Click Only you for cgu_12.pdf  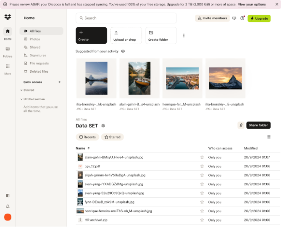[215, 166]
